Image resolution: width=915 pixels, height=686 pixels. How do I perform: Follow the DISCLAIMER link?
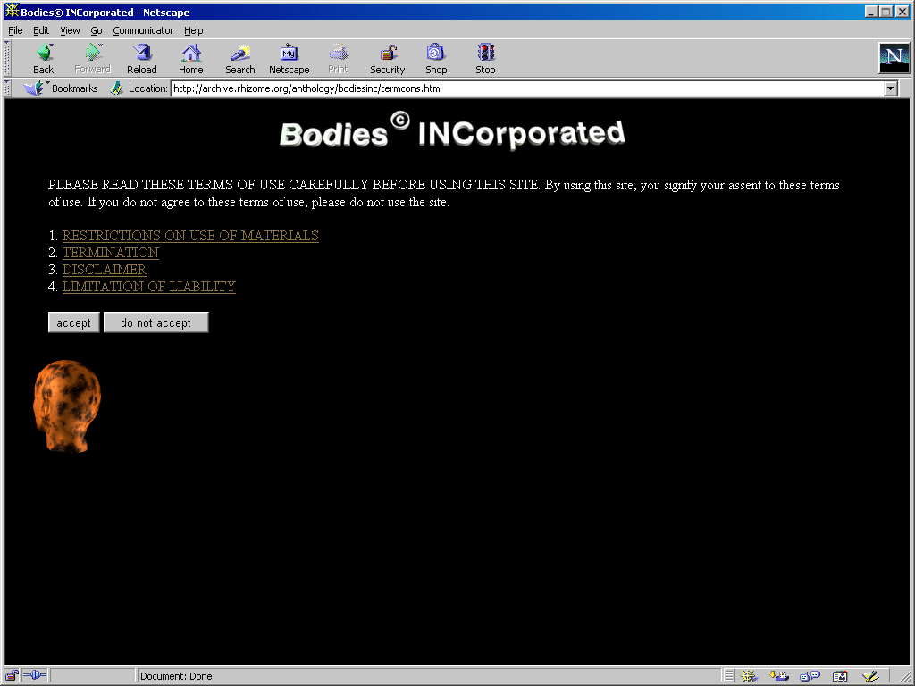click(104, 269)
